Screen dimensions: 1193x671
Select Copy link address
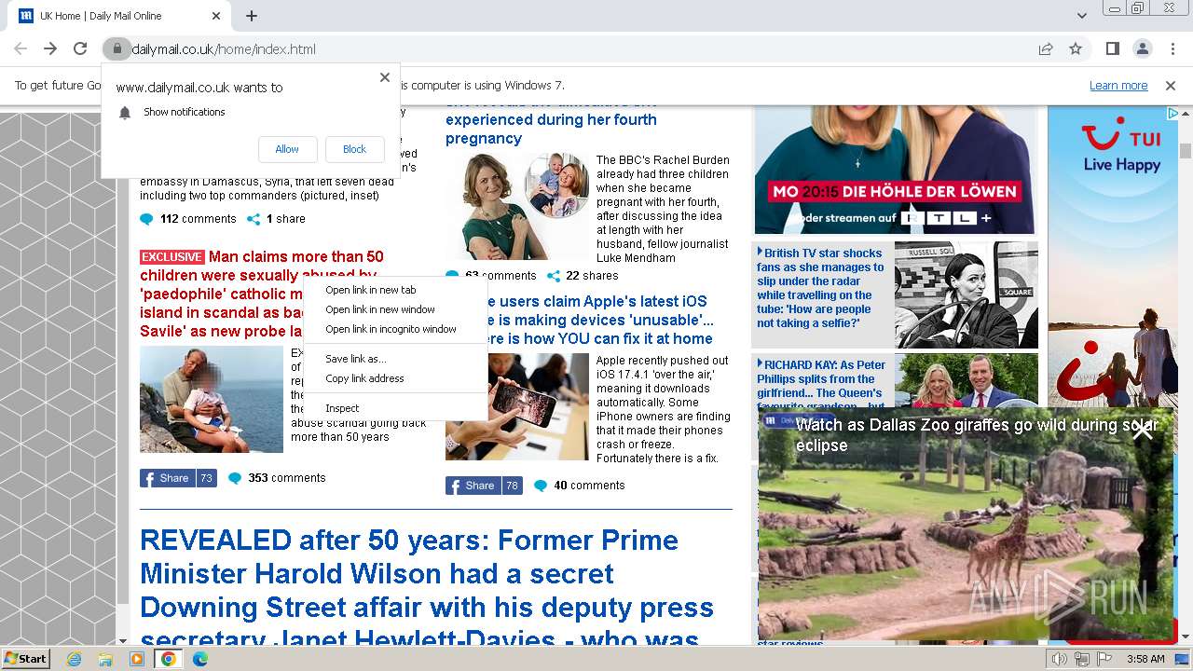[395, 378]
